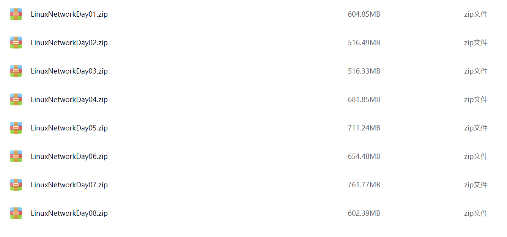The height and width of the screenshot is (237, 507).
Task: Select the LinuxNetworkDay04.zip file name
Action: [69, 100]
